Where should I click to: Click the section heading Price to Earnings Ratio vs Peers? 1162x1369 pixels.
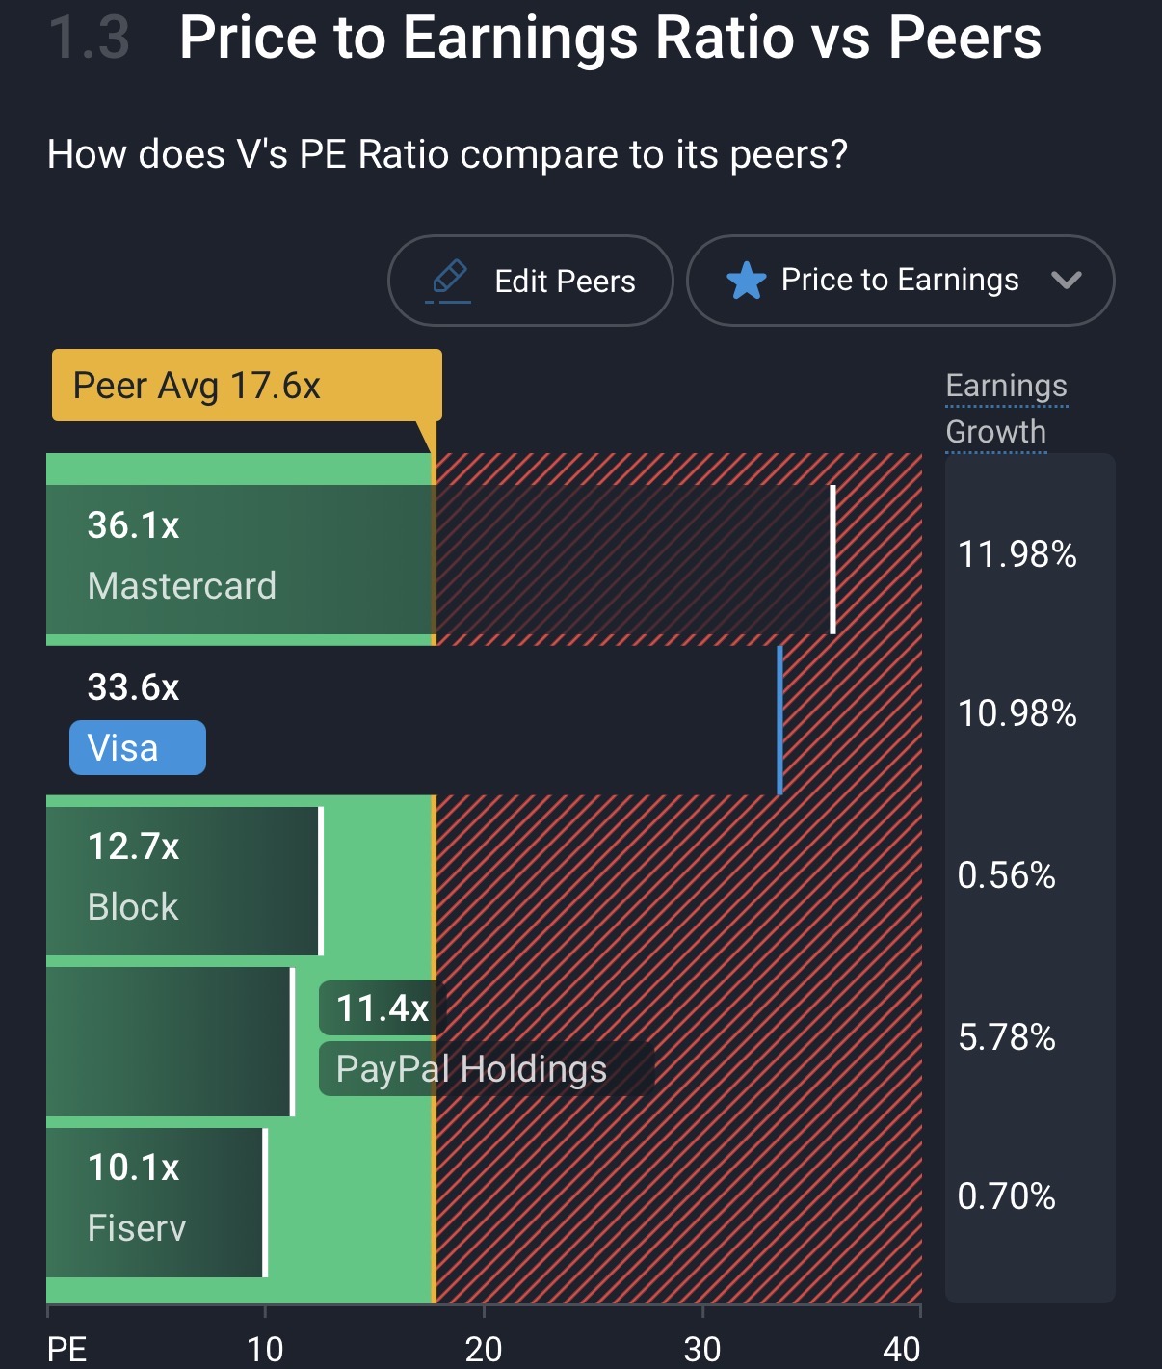point(610,39)
